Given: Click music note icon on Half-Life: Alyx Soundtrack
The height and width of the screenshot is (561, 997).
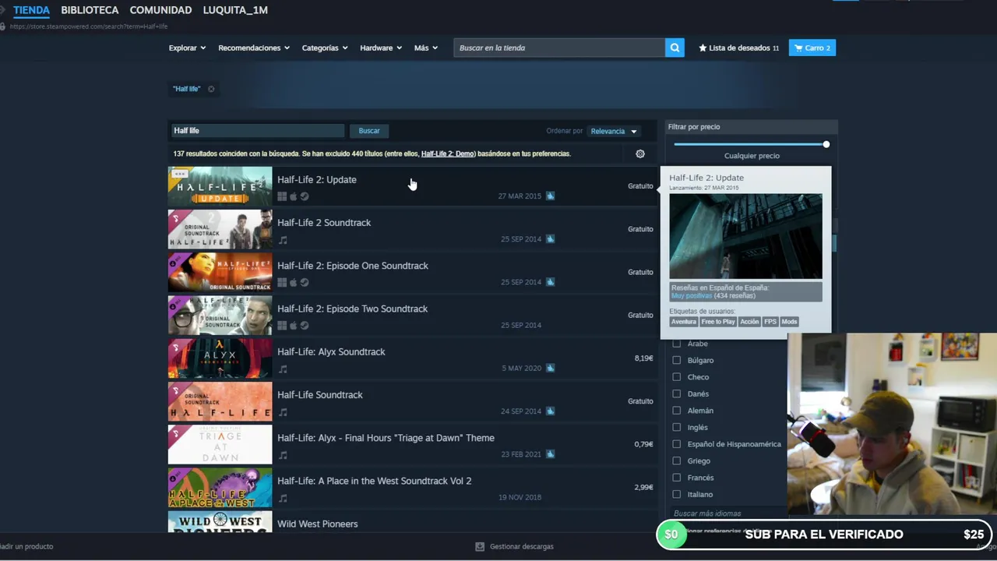Looking at the screenshot, I should [x=283, y=369].
